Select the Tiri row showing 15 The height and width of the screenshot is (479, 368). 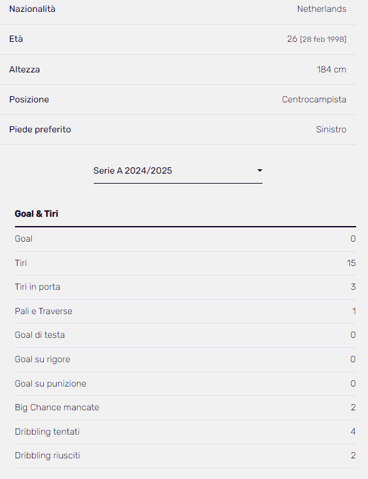tap(185, 263)
